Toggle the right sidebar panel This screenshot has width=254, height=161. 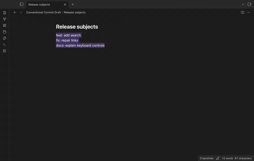pos(249,4)
